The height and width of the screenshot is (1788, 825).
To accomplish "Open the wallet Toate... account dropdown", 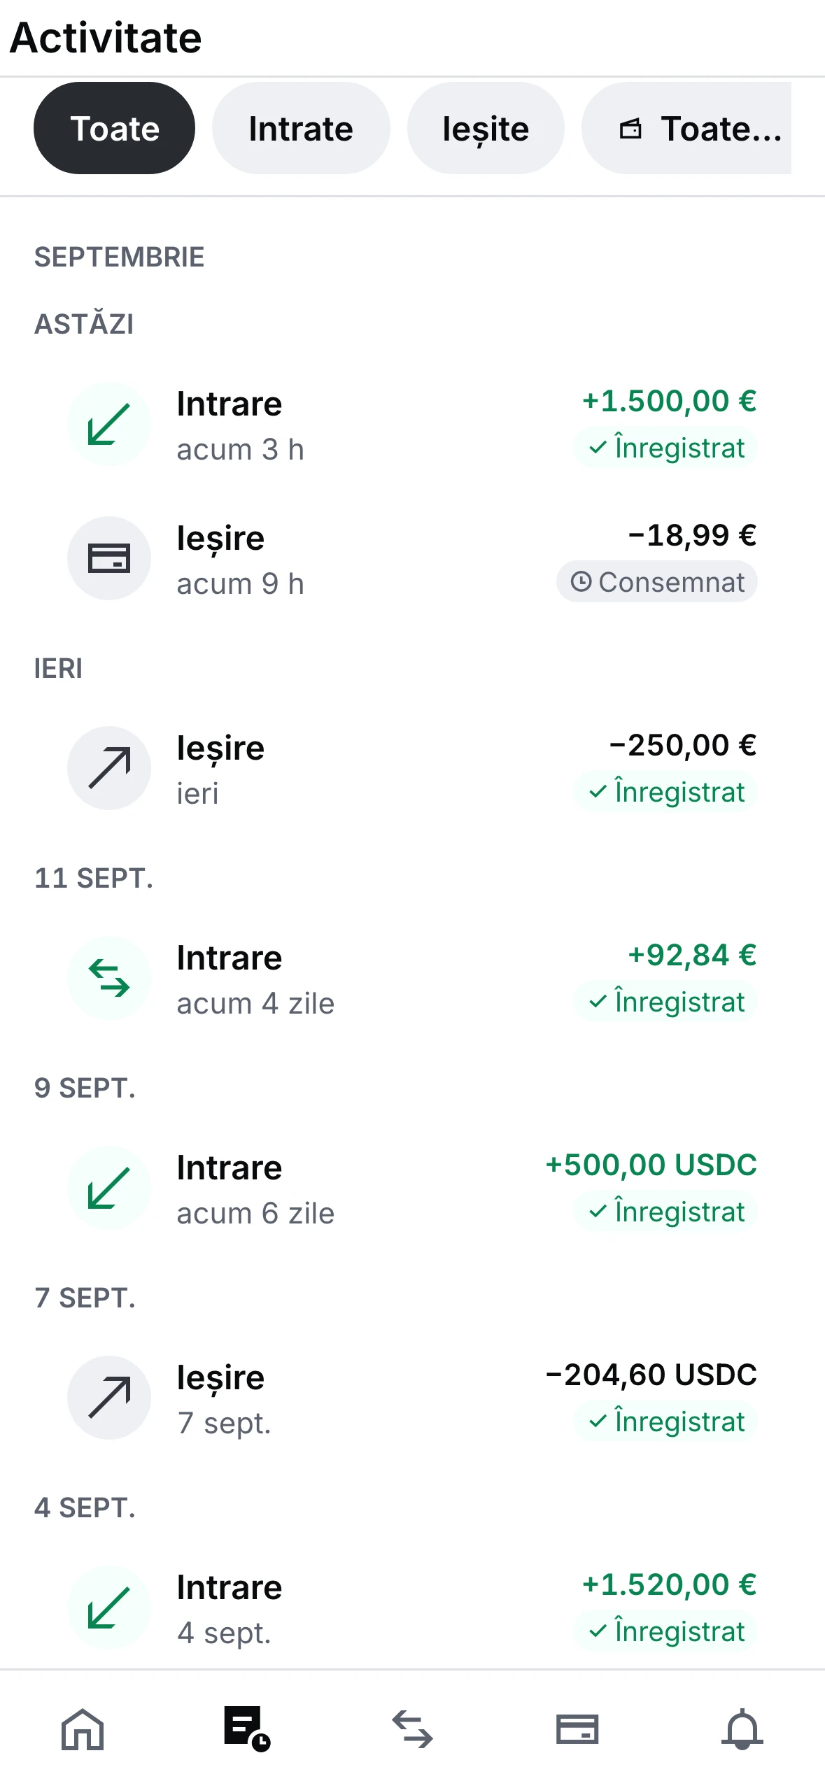I will [x=686, y=128].
